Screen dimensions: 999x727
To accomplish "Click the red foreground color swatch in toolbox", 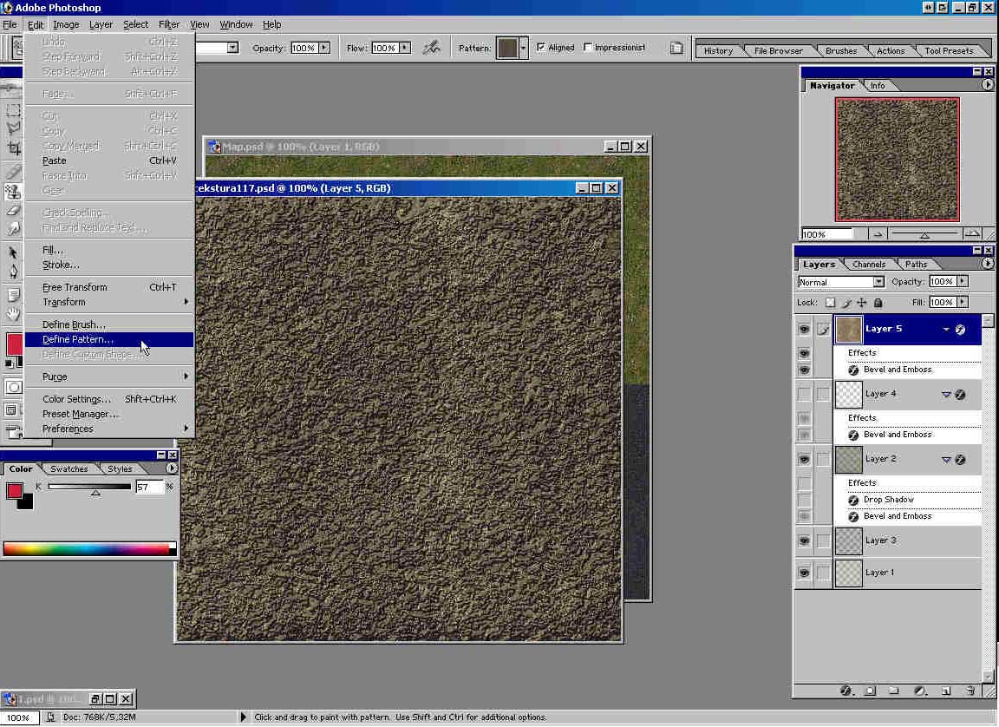I will click(x=15, y=344).
